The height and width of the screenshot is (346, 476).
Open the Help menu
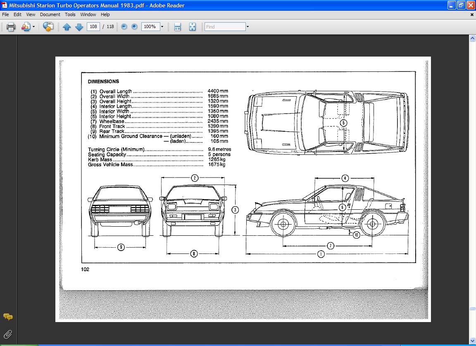tap(105, 14)
